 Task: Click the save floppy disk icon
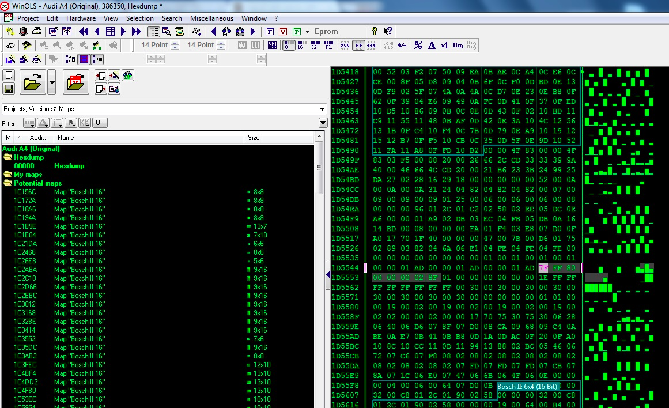[x=9, y=88]
